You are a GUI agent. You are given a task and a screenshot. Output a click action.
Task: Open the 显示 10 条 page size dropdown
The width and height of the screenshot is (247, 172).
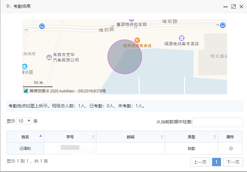pyautogui.click(x=24, y=121)
